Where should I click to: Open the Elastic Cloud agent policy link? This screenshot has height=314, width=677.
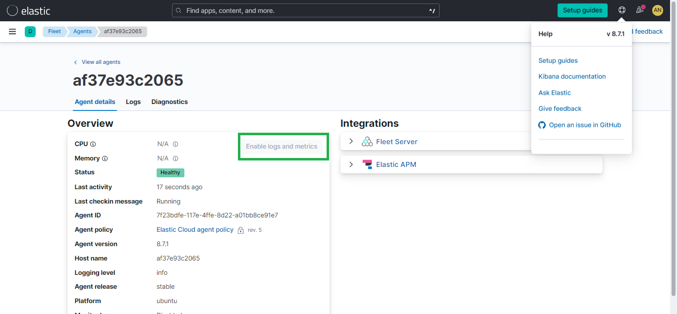pyautogui.click(x=195, y=229)
